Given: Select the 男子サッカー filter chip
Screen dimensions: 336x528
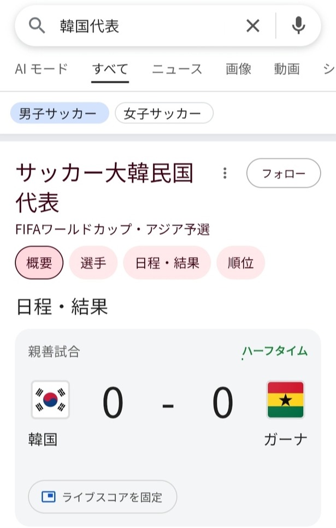Looking at the screenshot, I should point(60,113).
